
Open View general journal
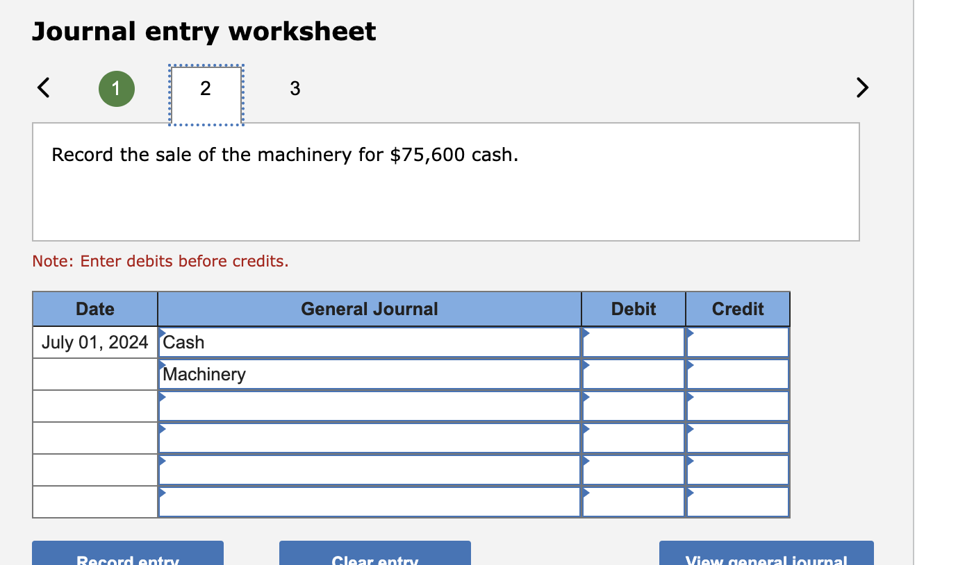coord(766,555)
